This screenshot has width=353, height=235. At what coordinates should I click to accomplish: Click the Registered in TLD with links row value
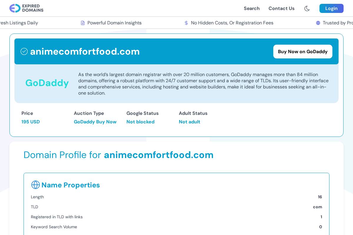pos(321,217)
